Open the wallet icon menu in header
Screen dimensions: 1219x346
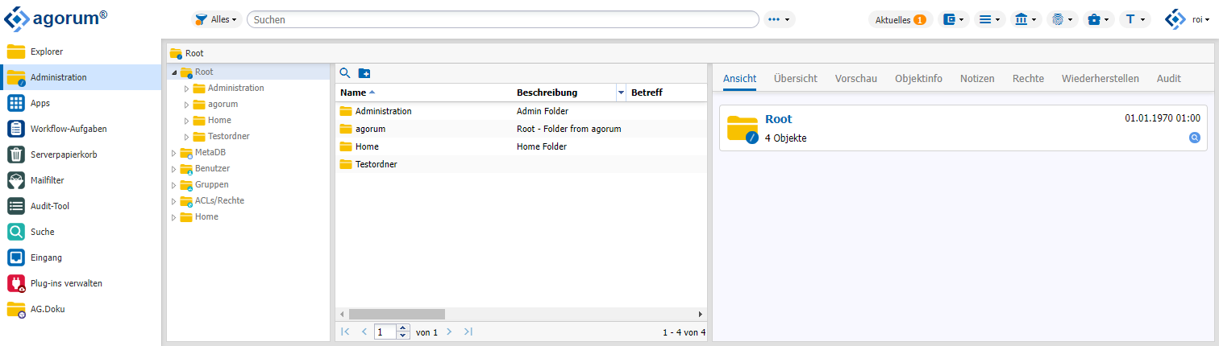click(954, 19)
